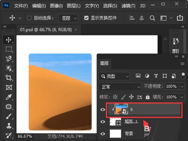Uncheck Show Transform Controls checkbox
Viewport: 188px width, 141px height.
(86, 18)
